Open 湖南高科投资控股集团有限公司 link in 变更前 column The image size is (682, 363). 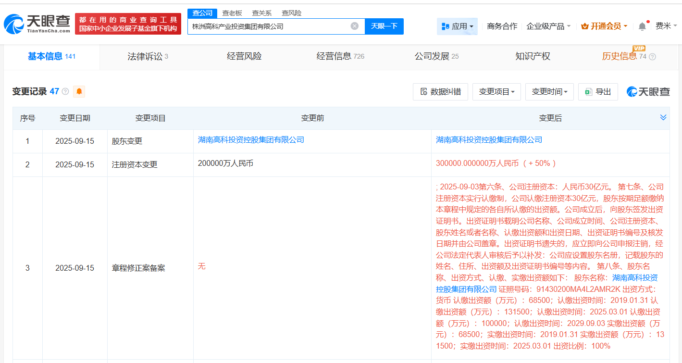coord(251,140)
